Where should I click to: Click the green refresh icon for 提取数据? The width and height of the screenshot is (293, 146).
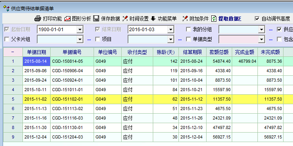click(214, 18)
